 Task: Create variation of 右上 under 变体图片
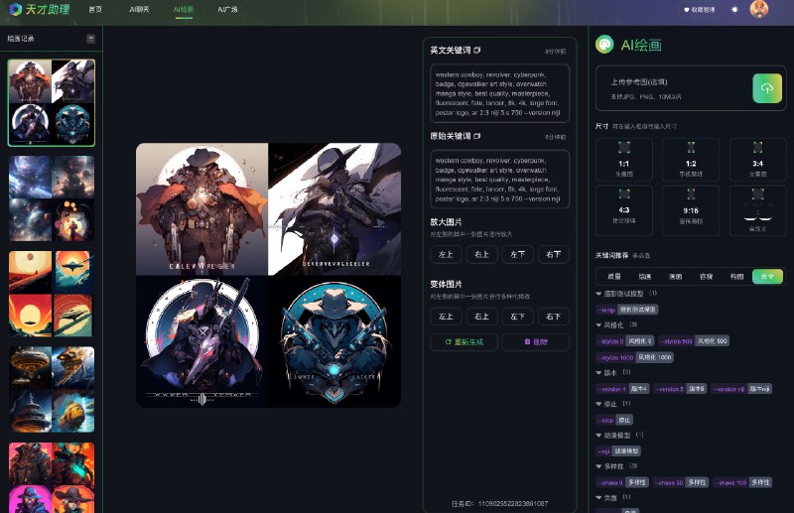click(x=481, y=317)
